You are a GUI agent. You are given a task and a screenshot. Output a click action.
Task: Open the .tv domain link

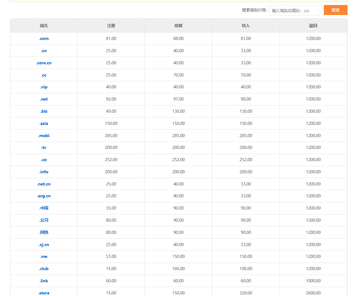pos(43,148)
